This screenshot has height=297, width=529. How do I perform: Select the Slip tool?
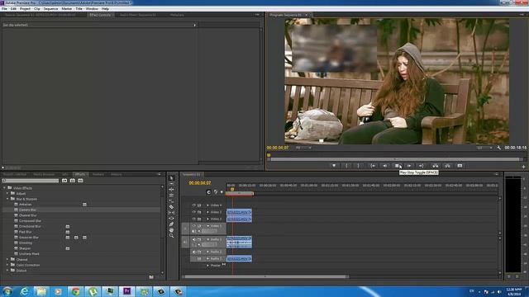[171, 213]
